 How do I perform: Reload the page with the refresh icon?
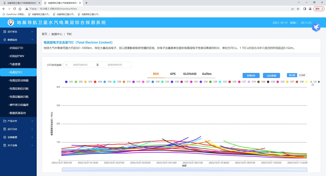tap(15, 9)
